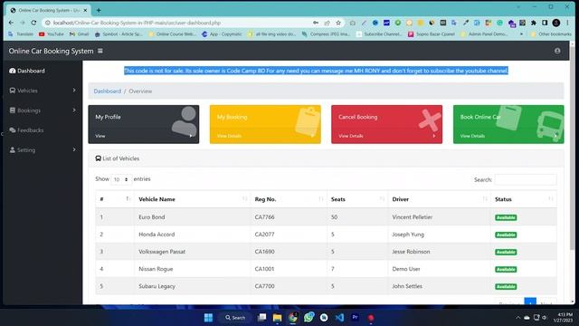This screenshot has height=326, width=579.
Task: Open WhatsApp from the taskbar
Action: (x=308, y=317)
